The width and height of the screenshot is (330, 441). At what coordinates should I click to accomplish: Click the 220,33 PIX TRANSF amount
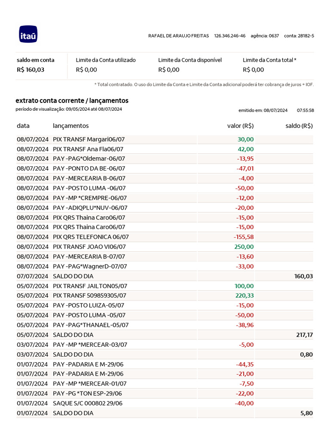(x=244, y=295)
